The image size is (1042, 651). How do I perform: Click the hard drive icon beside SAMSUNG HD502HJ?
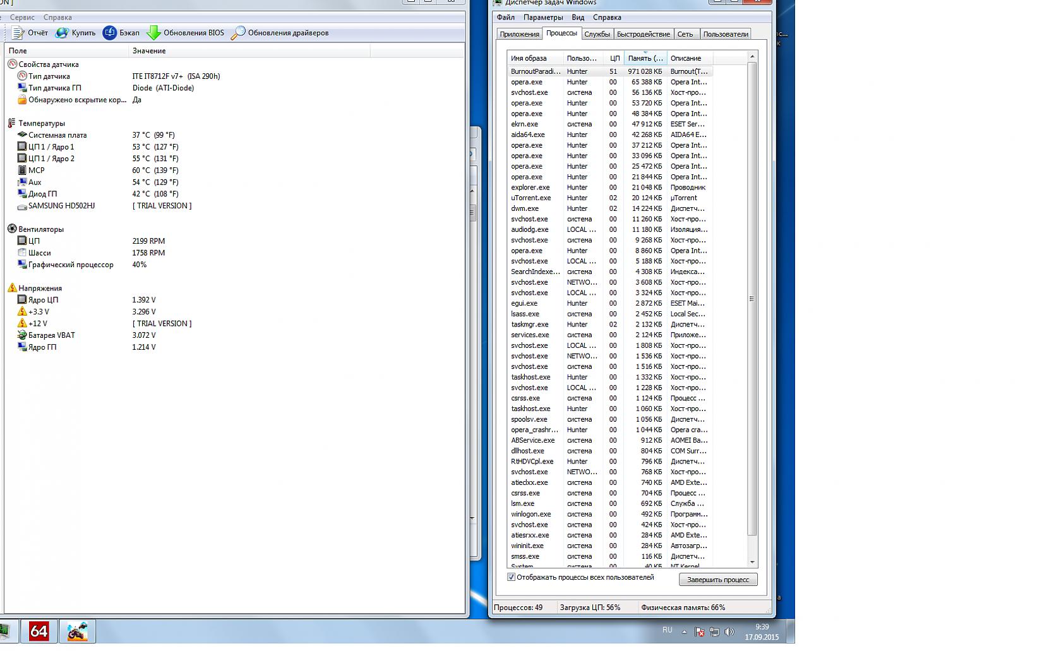[22, 206]
